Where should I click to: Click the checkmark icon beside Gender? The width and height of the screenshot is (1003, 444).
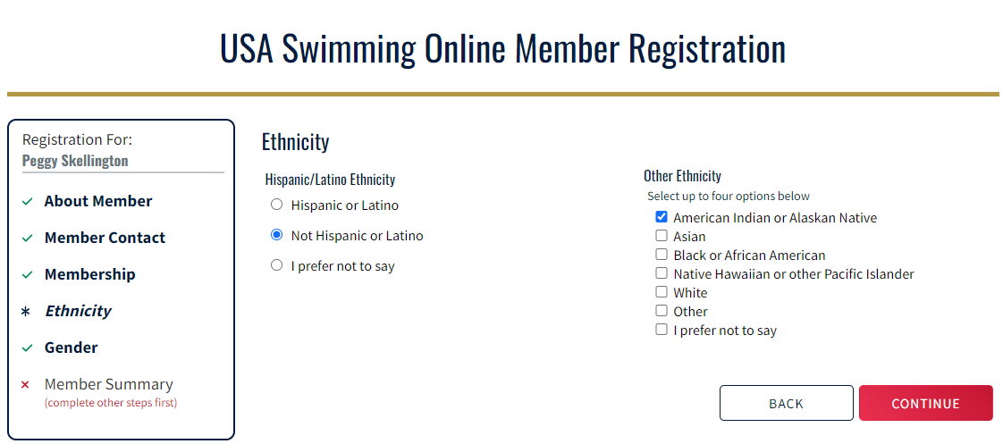(27, 348)
